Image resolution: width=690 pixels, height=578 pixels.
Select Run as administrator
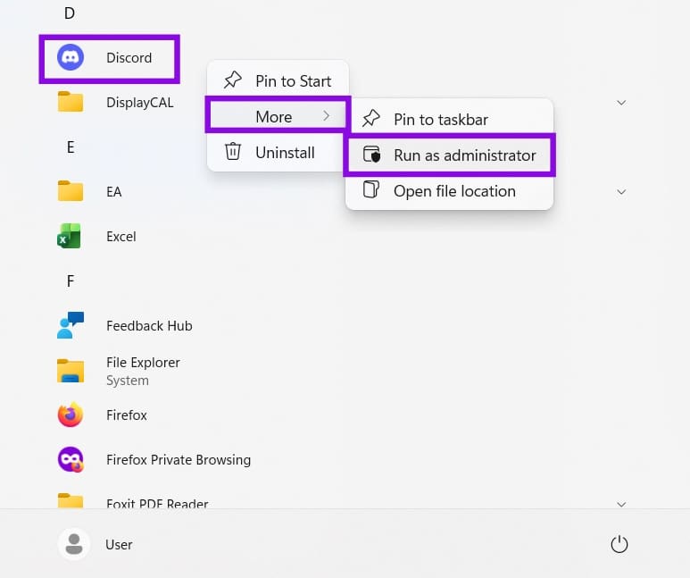449,155
